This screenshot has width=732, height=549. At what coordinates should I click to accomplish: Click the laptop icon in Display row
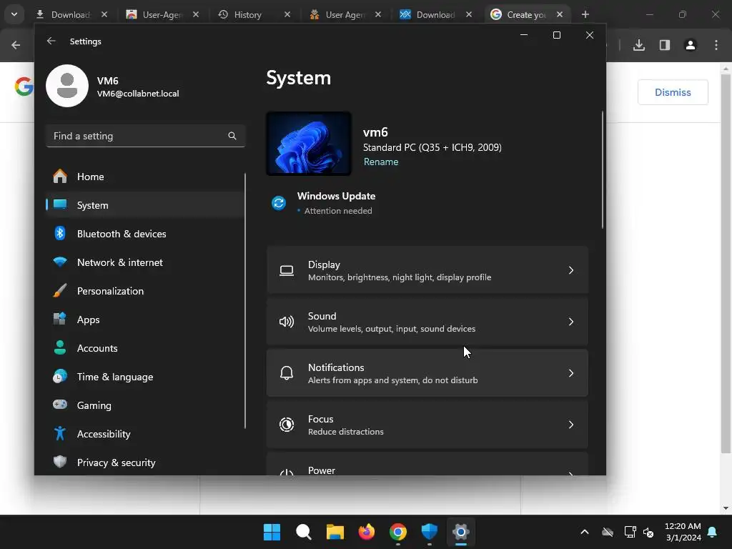[x=287, y=270]
